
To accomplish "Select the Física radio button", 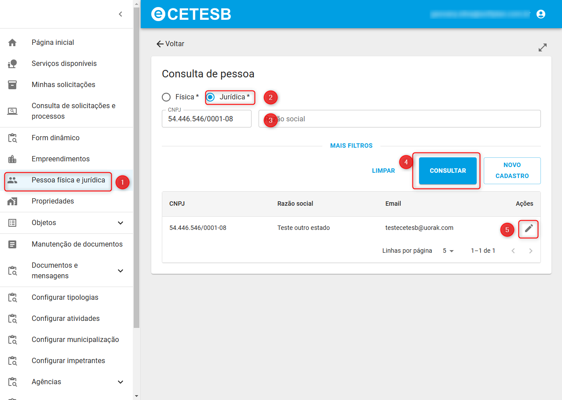I will click(x=166, y=97).
